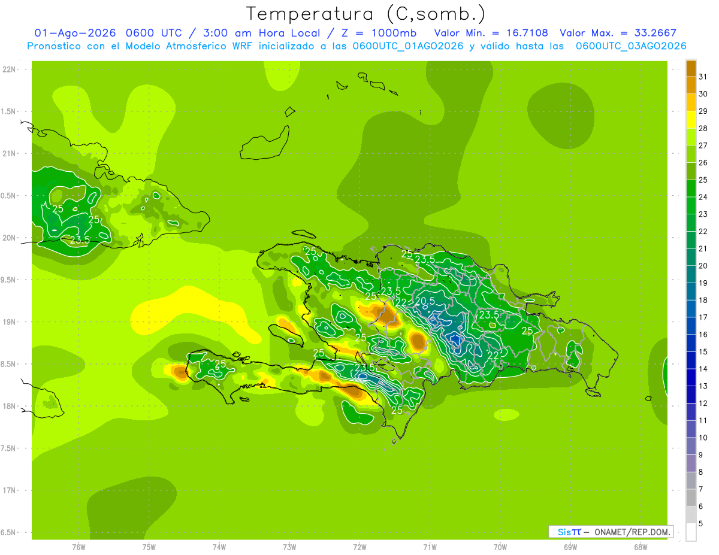Click the colorbar value "12"
The width and height of the screenshot is (719, 555).
coord(703,404)
